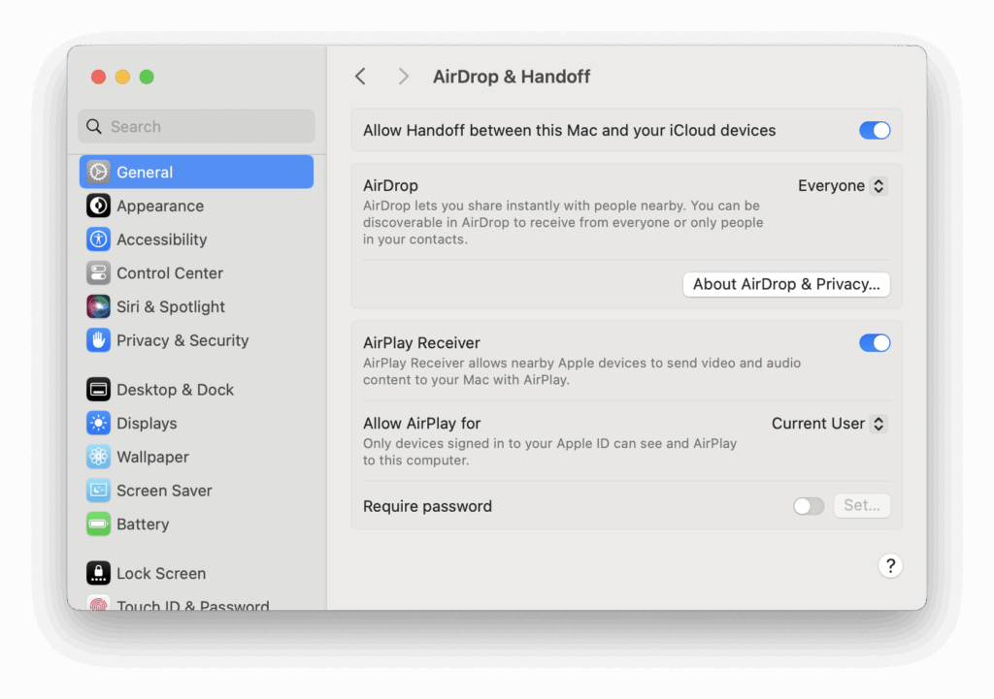This screenshot has height=699, width=994.
Task: Click inside the Search field
Action: (196, 126)
